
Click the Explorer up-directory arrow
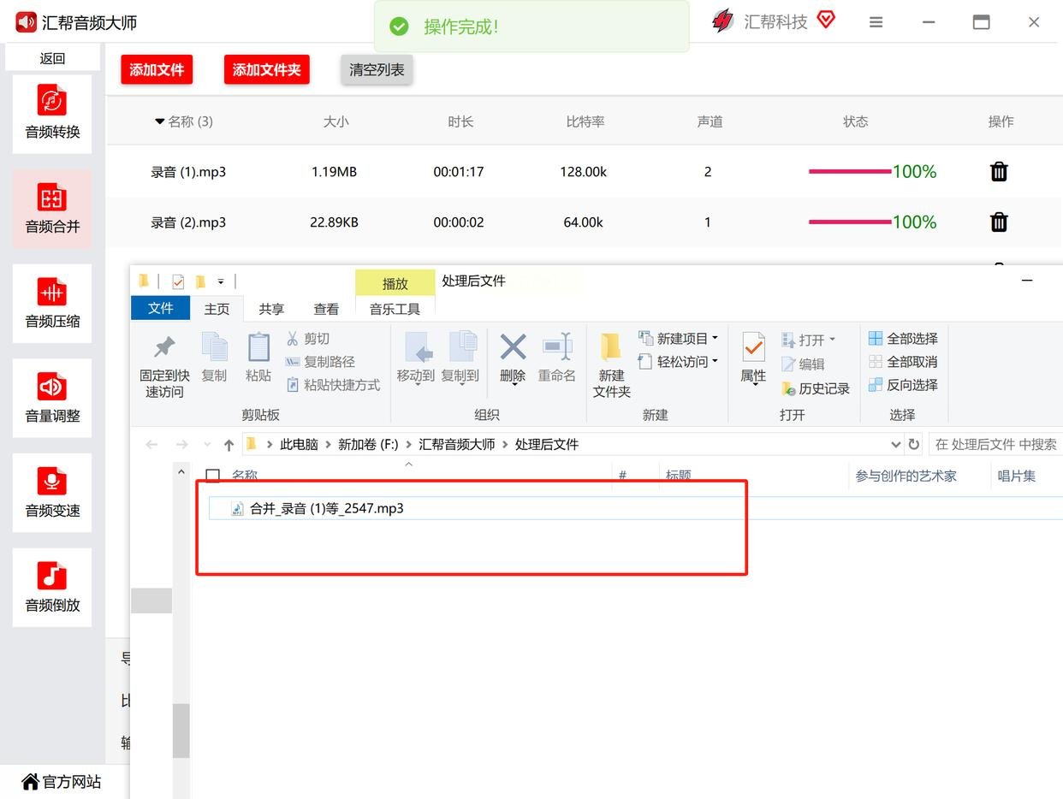tap(229, 445)
